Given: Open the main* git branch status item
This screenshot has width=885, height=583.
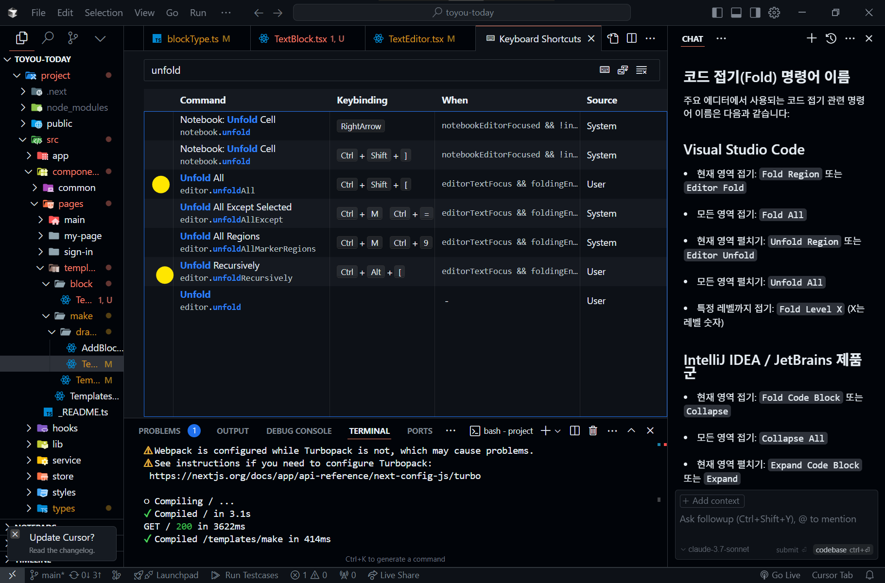Looking at the screenshot, I should pos(47,575).
